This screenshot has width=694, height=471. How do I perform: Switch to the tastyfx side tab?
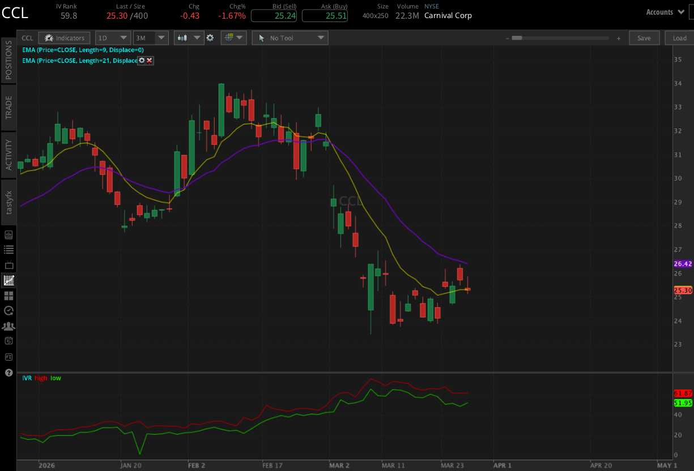(x=8, y=201)
